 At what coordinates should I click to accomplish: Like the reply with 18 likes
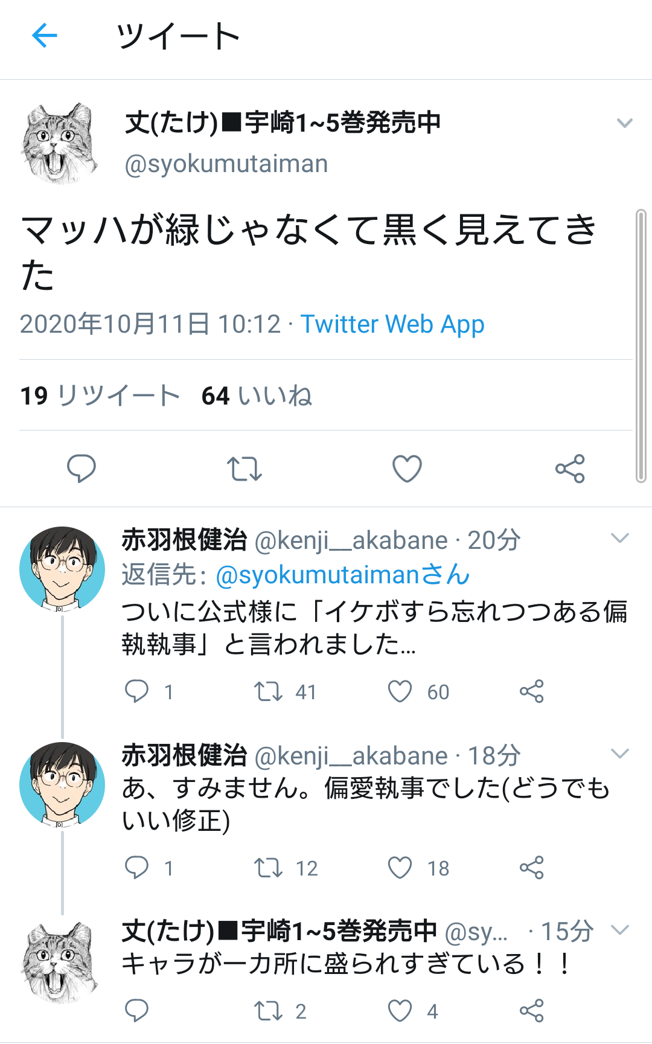pos(400,868)
